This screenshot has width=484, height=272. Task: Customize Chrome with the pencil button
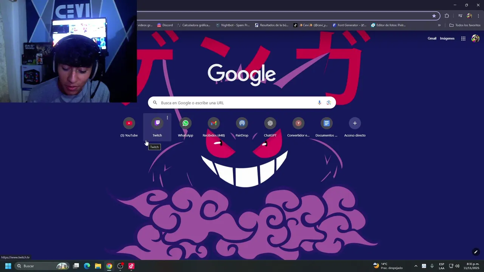click(476, 252)
